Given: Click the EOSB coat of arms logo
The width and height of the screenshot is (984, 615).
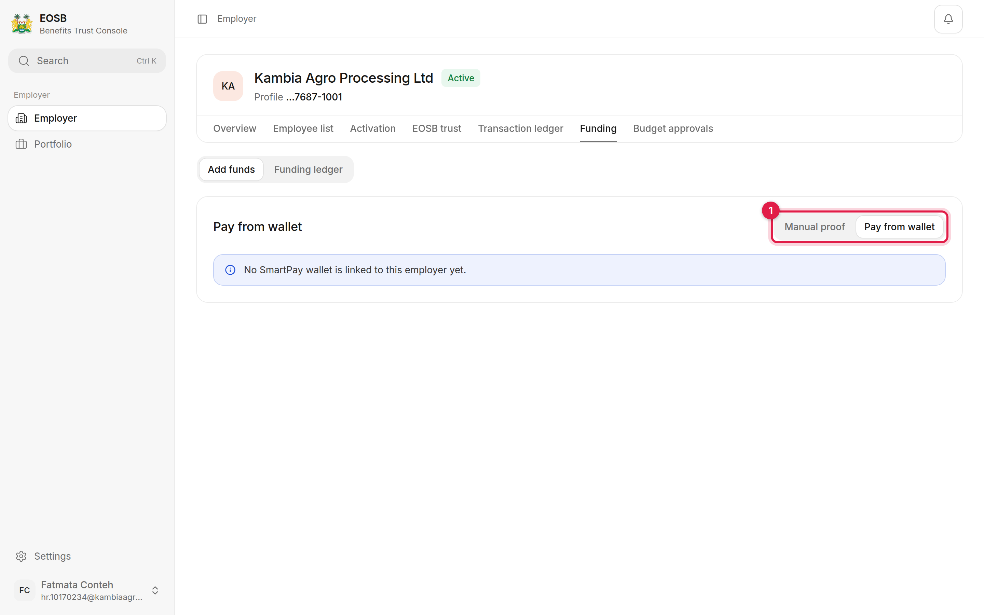Looking at the screenshot, I should click(x=22, y=24).
